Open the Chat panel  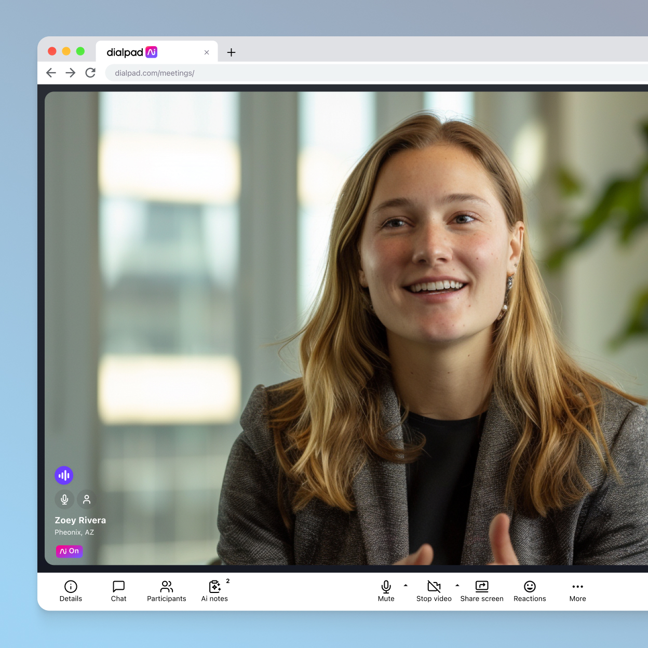point(118,591)
